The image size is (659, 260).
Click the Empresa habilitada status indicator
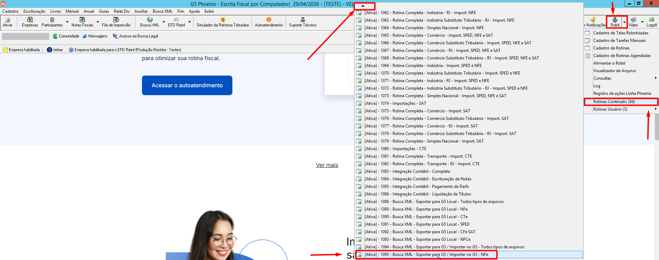pos(21,50)
